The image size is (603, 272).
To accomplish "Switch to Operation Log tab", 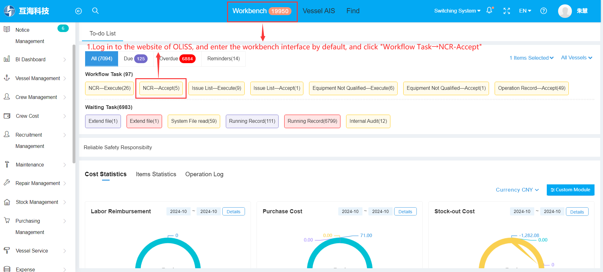I will coord(204,174).
